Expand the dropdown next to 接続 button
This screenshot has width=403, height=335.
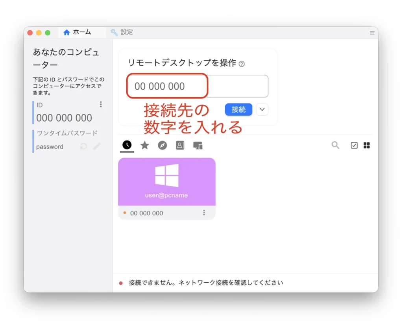click(x=262, y=109)
